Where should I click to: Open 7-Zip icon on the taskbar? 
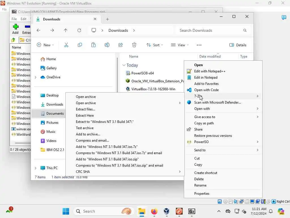click(x=192, y=211)
